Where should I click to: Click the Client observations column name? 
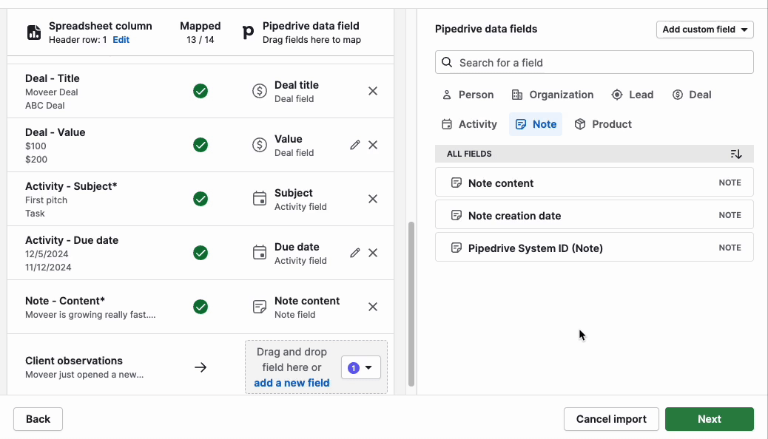74,361
